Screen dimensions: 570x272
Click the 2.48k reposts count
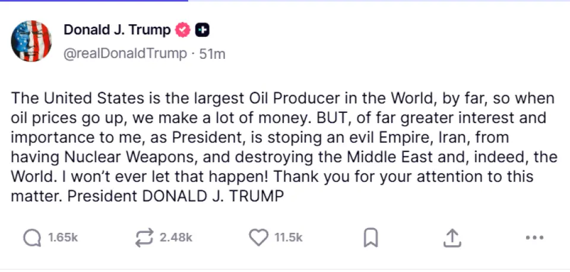(176, 238)
